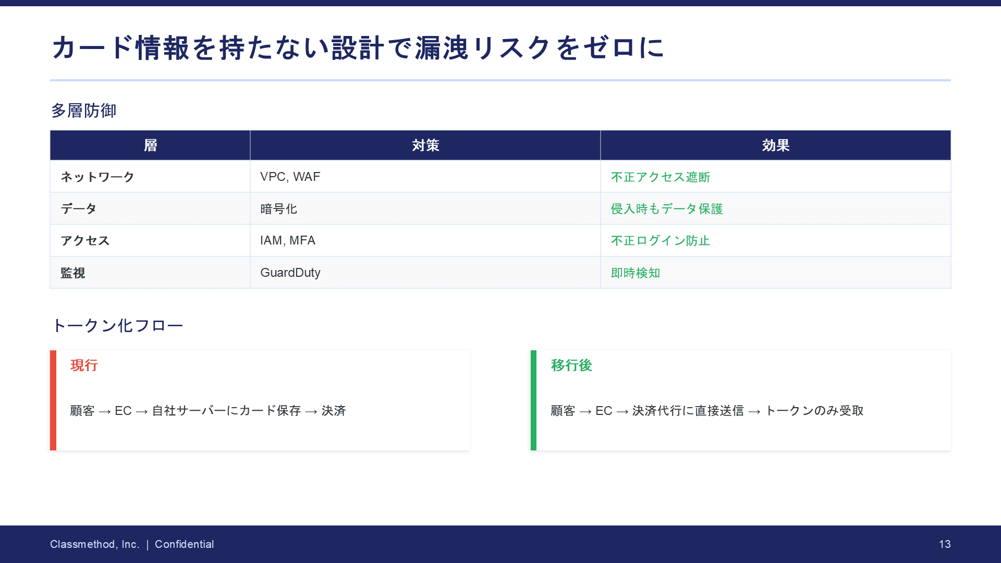Click the GuardDuty table cell
Screen dimensions: 1001x563
point(290,273)
